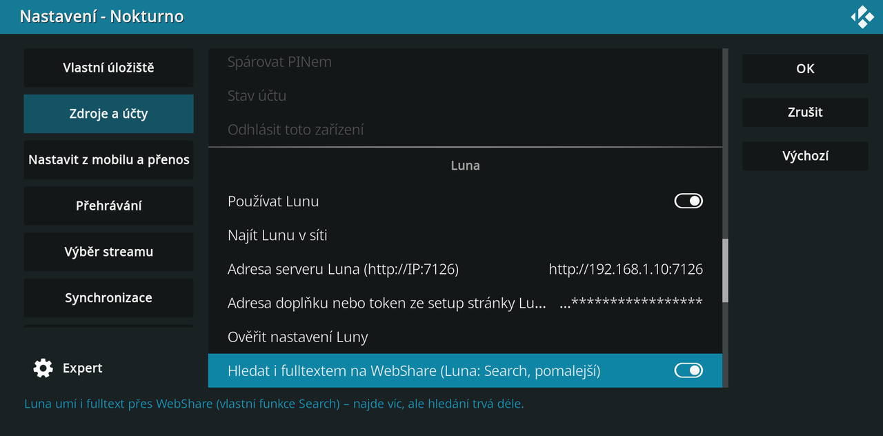Switch to the Přehrávání category
The height and width of the screenshot is (436, 883).
(108, 206)
